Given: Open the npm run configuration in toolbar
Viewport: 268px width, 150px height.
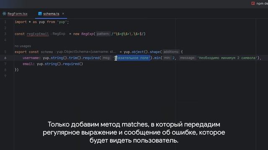Looking at the screenshot, I should 260,3.
